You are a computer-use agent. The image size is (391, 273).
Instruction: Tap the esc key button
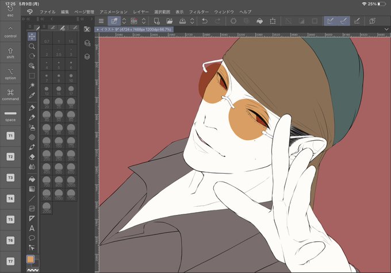[10, 11]
